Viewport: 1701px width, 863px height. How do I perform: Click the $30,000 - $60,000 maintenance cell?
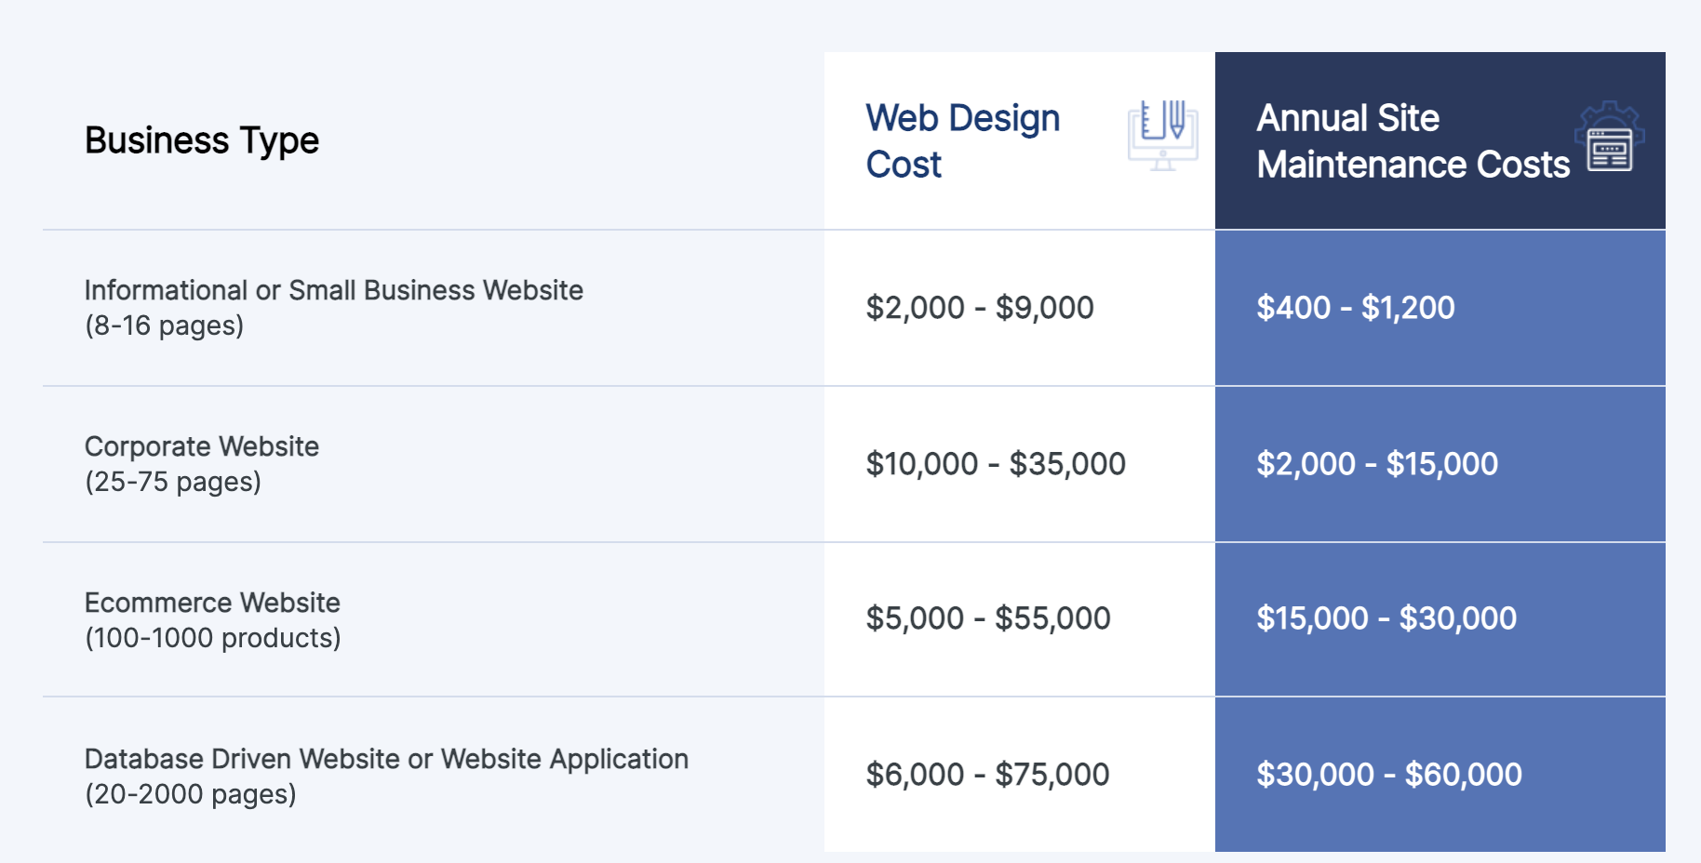1389,775
